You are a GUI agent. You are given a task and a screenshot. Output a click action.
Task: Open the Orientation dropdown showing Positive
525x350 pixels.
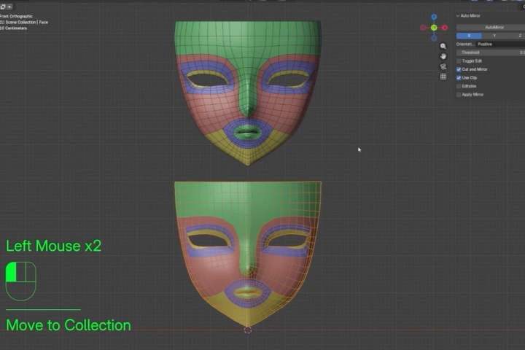click(500, 44)
